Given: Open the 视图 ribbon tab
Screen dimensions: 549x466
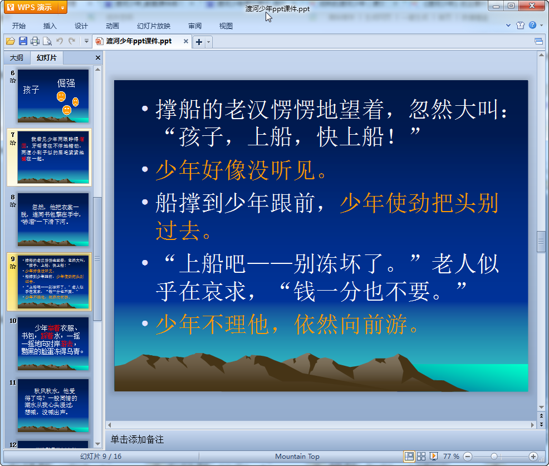Looking at the screenshot, I should (x=226, y=26).
